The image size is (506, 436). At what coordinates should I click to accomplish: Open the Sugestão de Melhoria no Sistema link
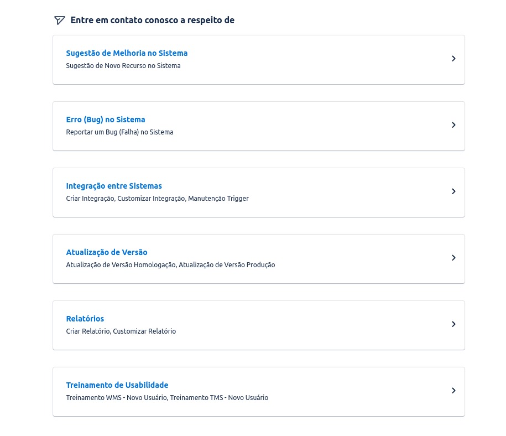coord(127,53)
